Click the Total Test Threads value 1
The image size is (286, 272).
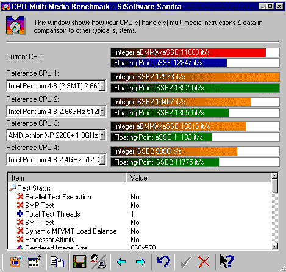[x=132, y=214]
